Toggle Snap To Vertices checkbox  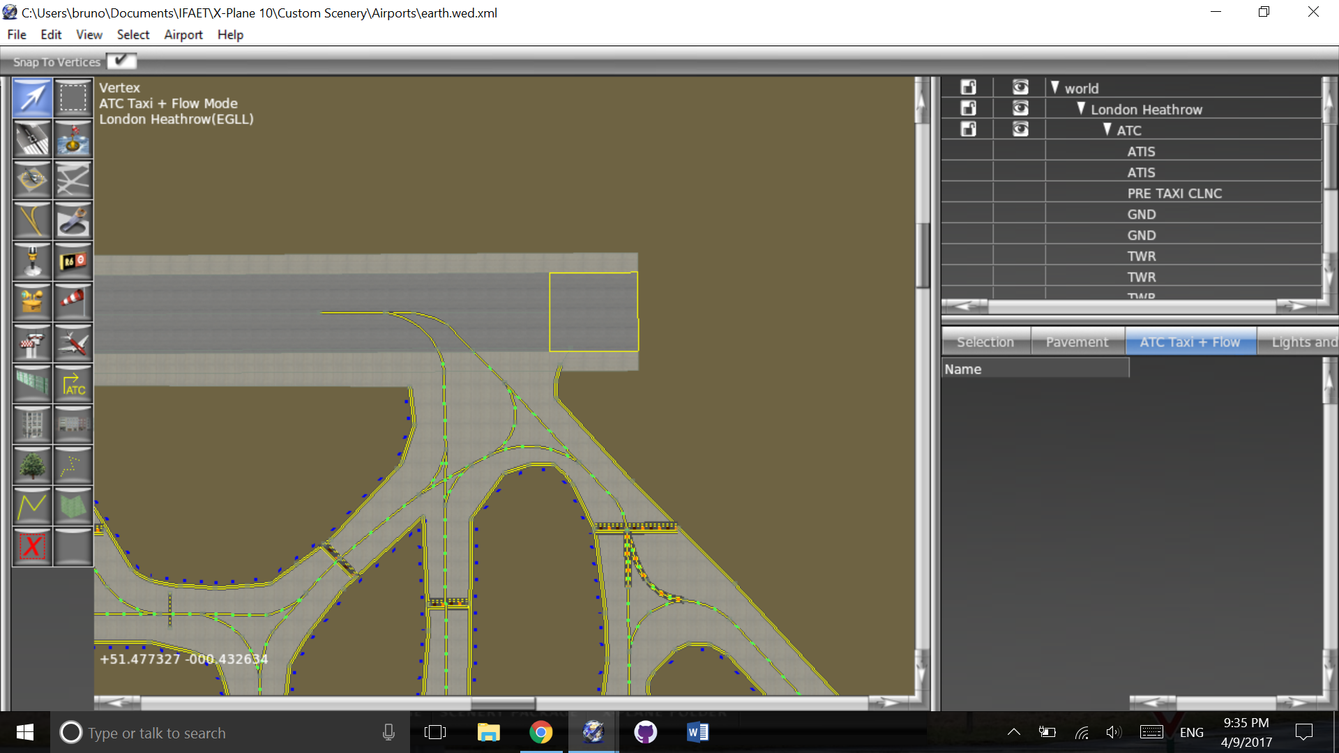[121, 61]
